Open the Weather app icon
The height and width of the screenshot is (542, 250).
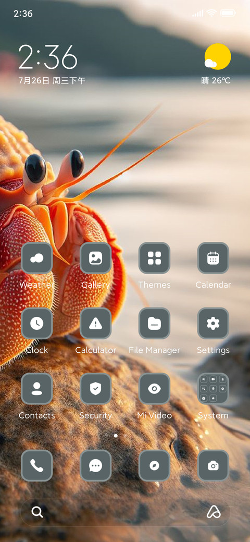(x=36, y=258)
